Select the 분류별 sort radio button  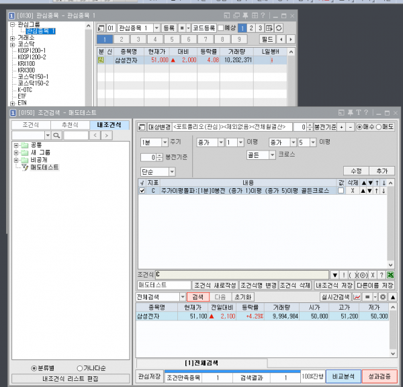[34, 368]
